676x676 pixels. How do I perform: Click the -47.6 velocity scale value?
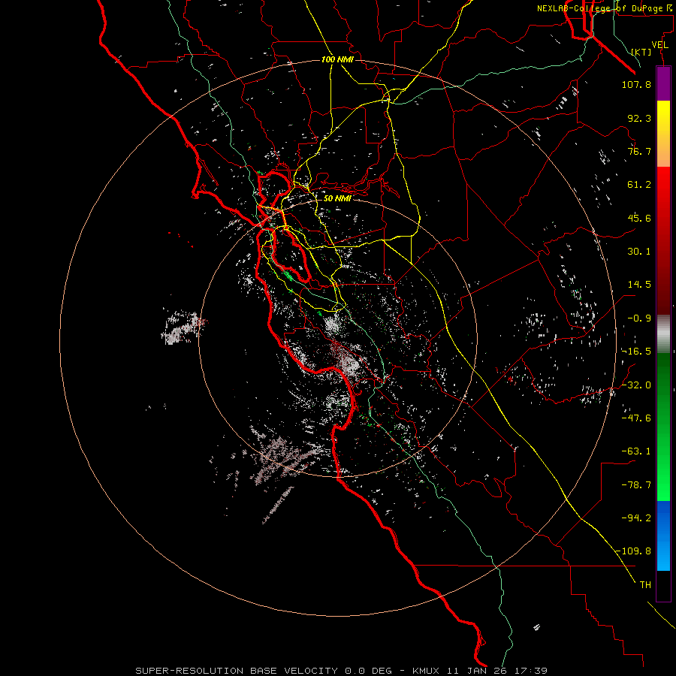click(x=636, y=418)
